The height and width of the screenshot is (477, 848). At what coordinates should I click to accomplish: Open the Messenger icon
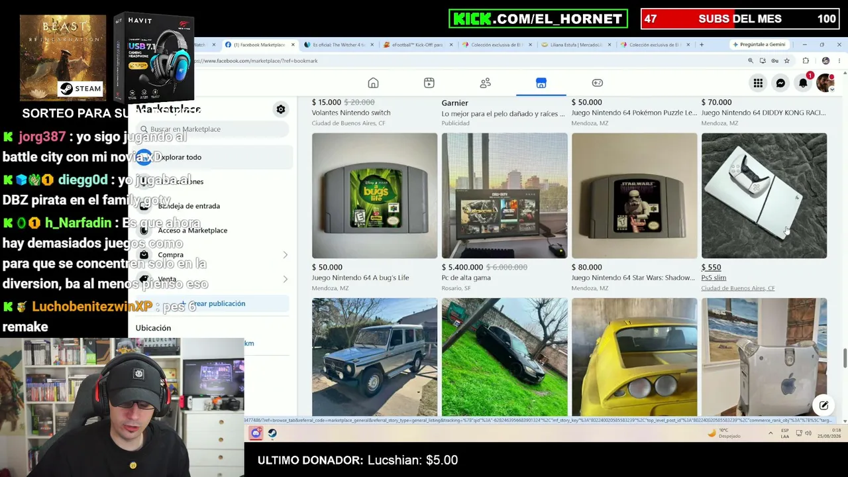(780, 83)
